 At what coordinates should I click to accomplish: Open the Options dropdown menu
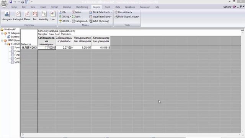[x=228, y=7]
